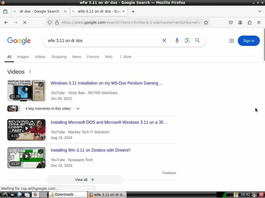Image resolution: width=265 pixels, height=198 pixels.
Task: Save page to Pocket
Action: coord(231,22)
